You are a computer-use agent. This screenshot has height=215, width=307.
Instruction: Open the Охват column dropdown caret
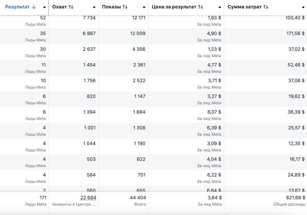pyautogui.click(x=94, y=7)
